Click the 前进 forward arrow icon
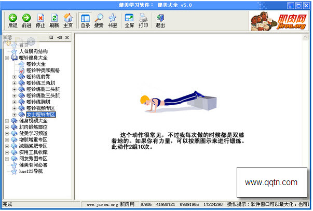313x211 pixels. pos(26,18)
